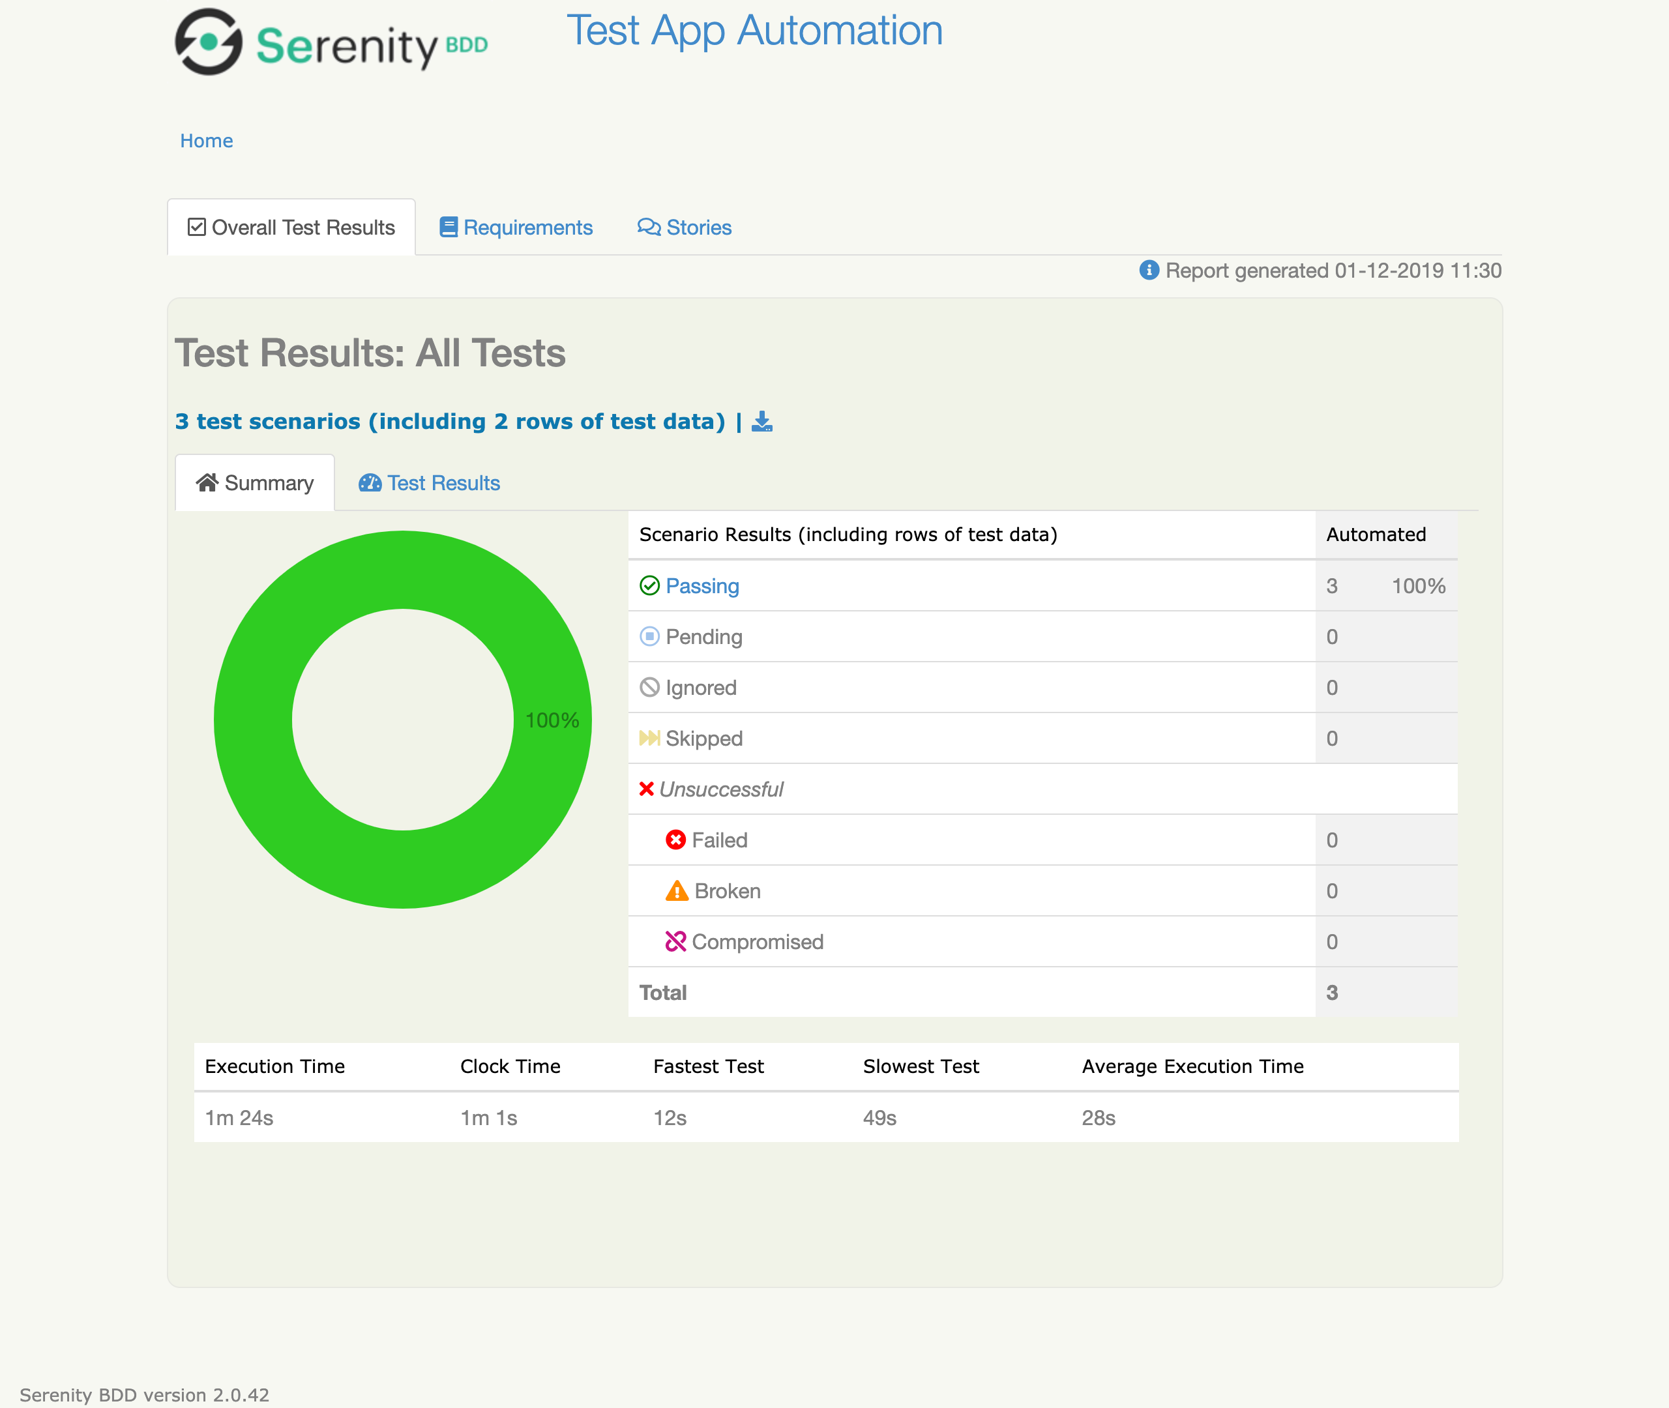The image size is (1669, 1408).
Task: Open the Overall Test Results tab
Action: (291, 227)
